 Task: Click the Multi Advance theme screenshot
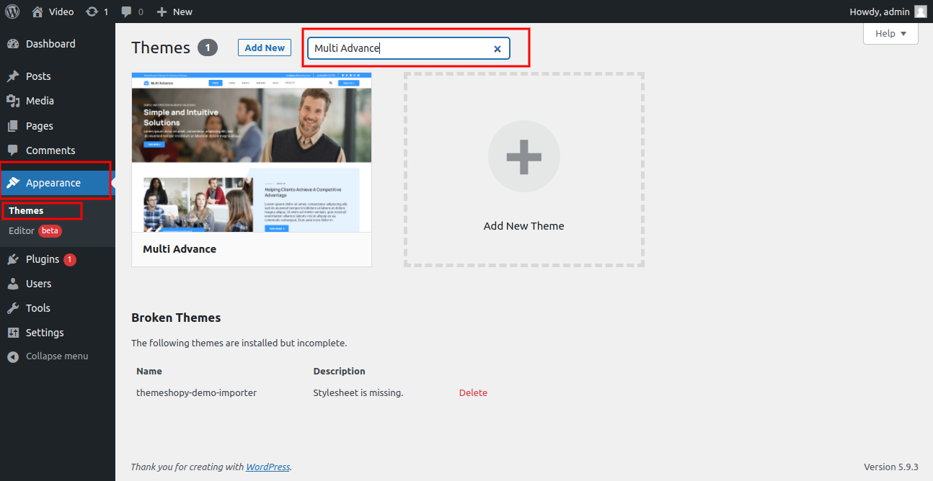point(251,152)
